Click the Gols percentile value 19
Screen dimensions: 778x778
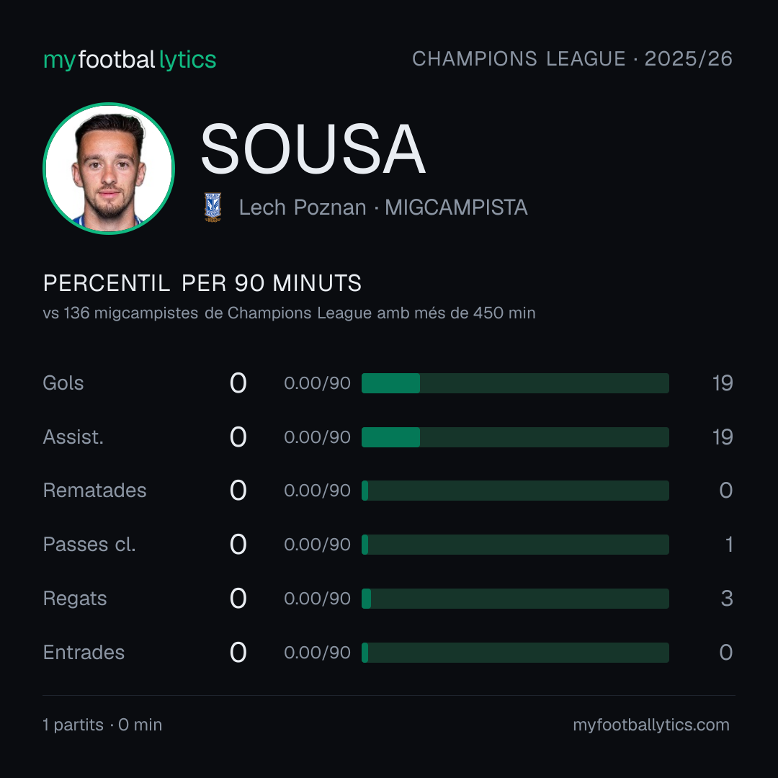tap(723, 383)
